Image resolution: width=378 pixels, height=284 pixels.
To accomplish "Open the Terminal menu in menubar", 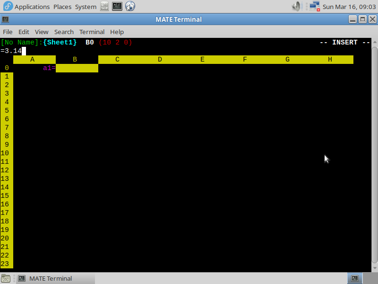I will (x=92, y=32).
